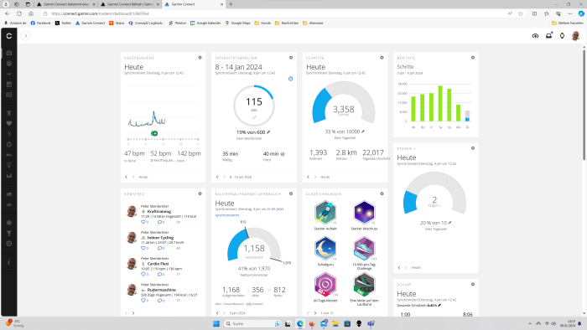Screen dimensions: 587x330
Task: Open the calendar icon in sidebar
Action: (x=9, y=85)
